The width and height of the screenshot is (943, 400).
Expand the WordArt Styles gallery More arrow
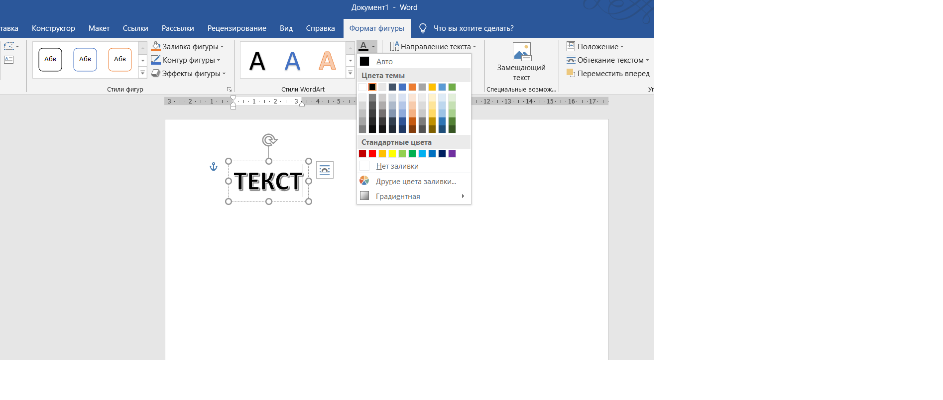click(x=351, y=73)
